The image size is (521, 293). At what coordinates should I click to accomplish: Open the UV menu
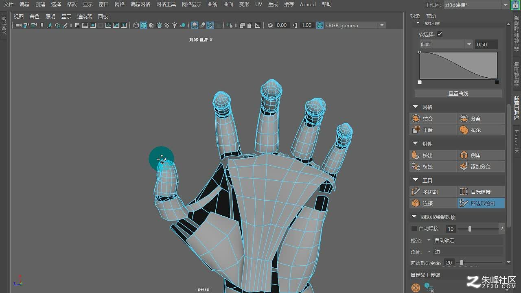click(258, 4)
